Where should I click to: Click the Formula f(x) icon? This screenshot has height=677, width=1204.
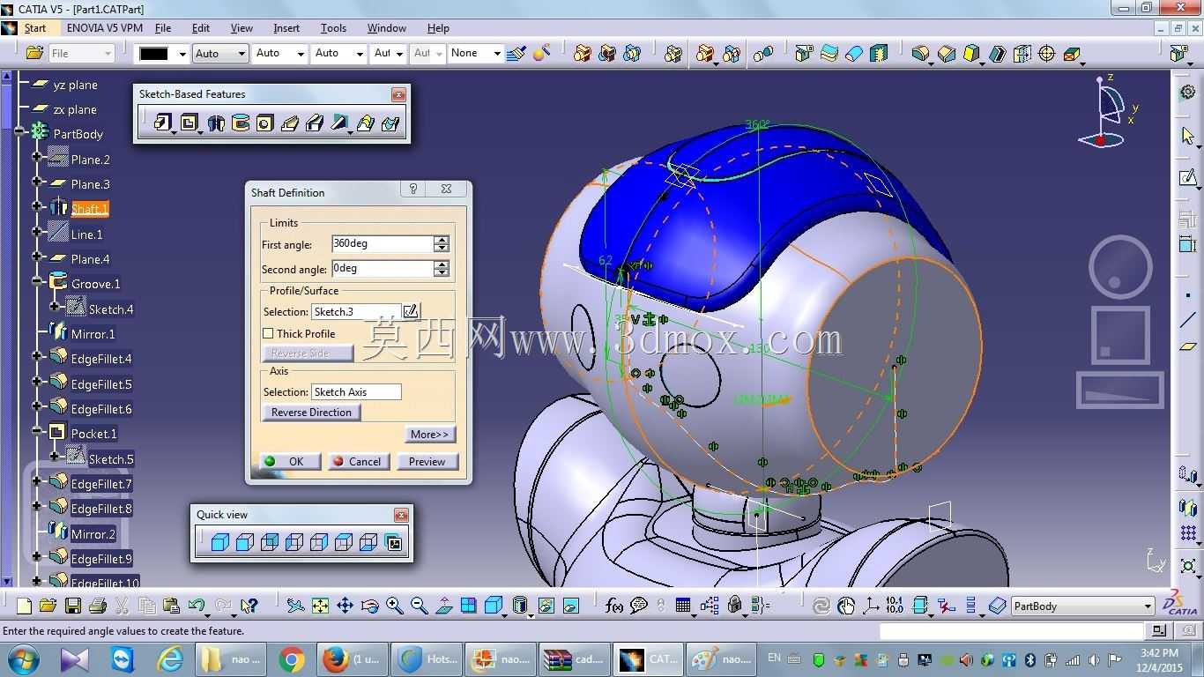click(614, 606)
